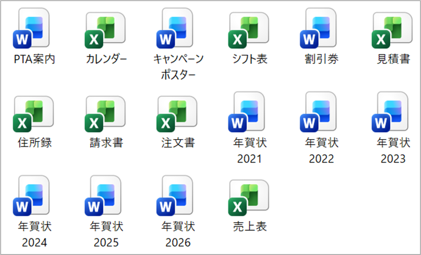Click the 見積書 Excel file icon
This screenshot has height=255, width=421.
tap(393, 30)
